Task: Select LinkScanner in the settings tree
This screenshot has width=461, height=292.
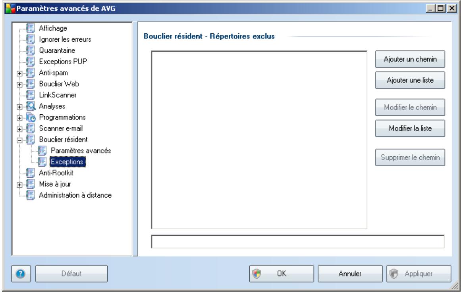Action: pos(58,95)
